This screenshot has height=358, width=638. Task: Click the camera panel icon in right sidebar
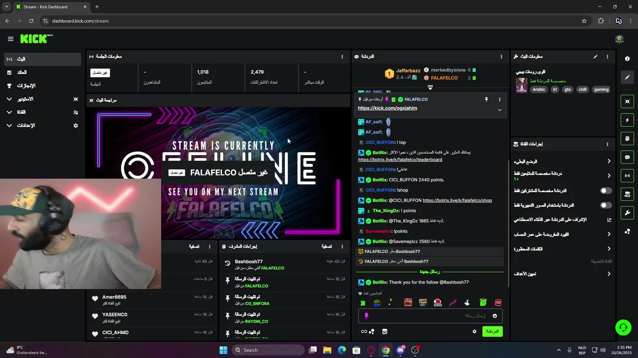(x=627, y=194)
